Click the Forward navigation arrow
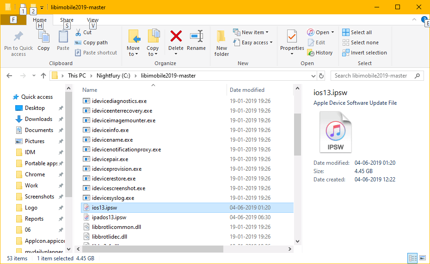 (x=23, y=76)
